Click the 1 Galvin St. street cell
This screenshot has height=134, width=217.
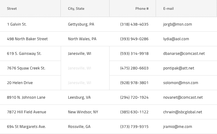point(17,24)
